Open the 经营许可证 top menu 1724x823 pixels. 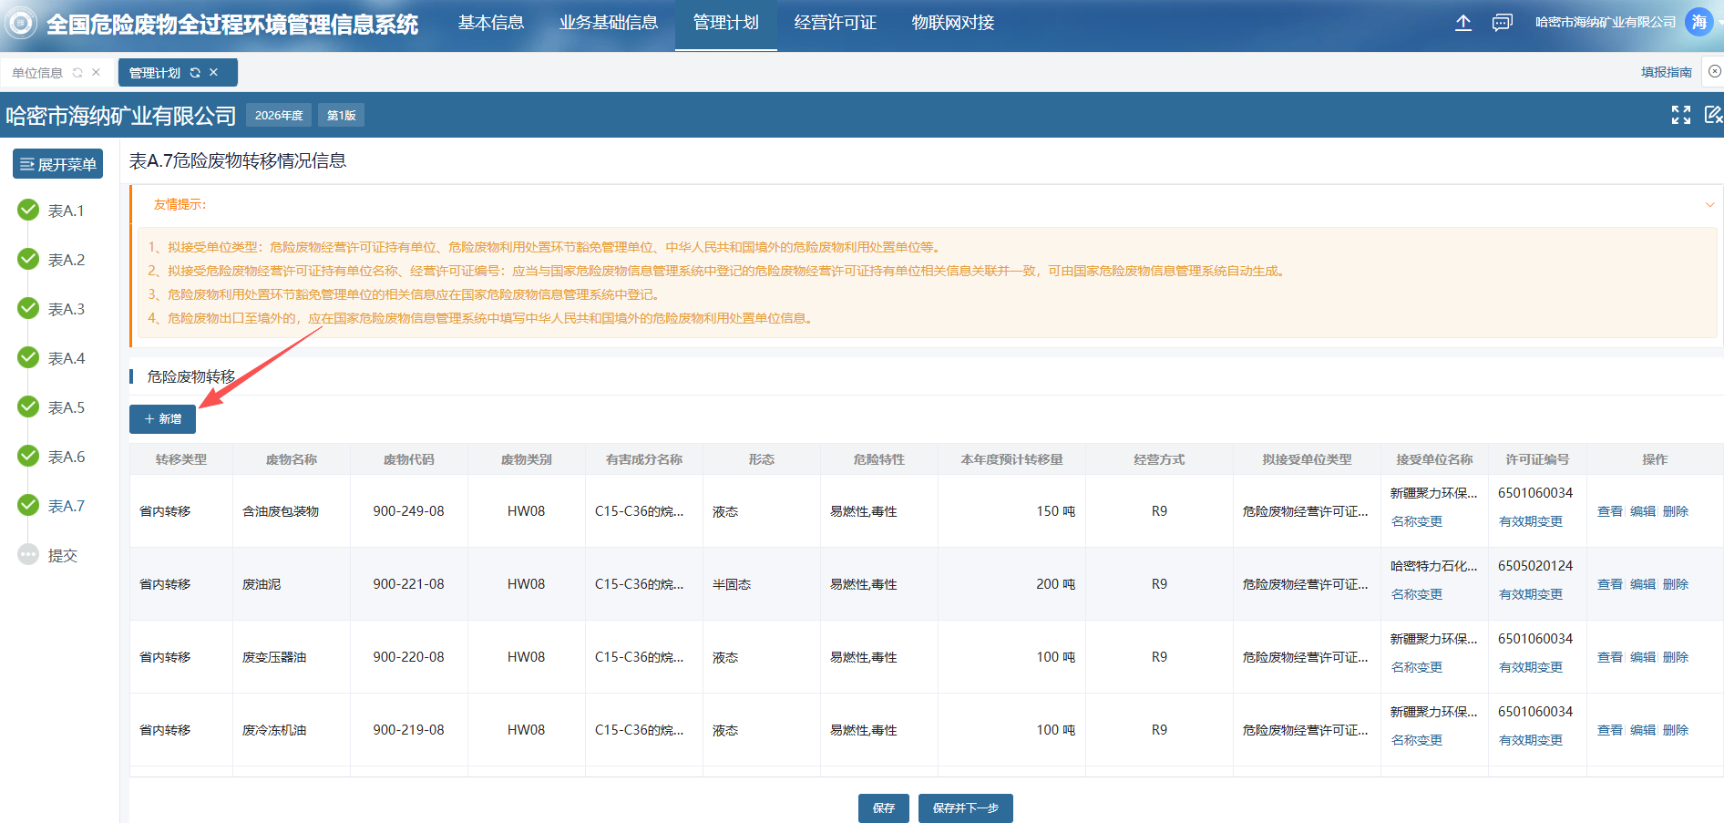tap(835, 23)
